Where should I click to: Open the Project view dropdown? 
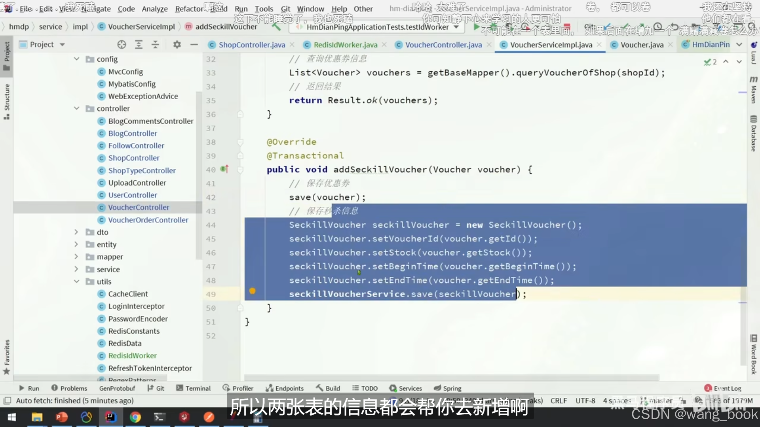click(62, 45)
